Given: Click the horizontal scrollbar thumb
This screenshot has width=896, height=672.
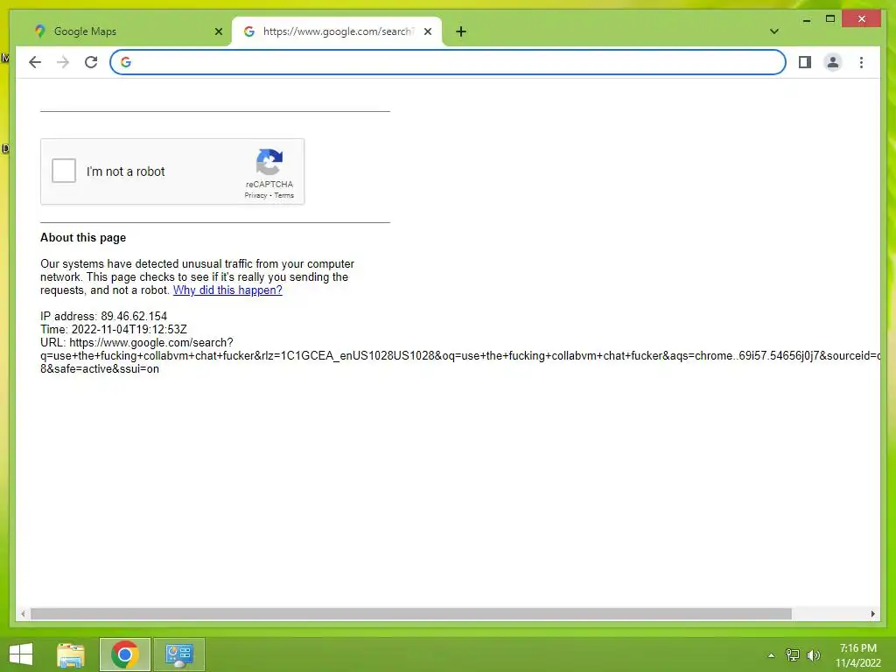Looking at the screenshot, I should [411, 613].
